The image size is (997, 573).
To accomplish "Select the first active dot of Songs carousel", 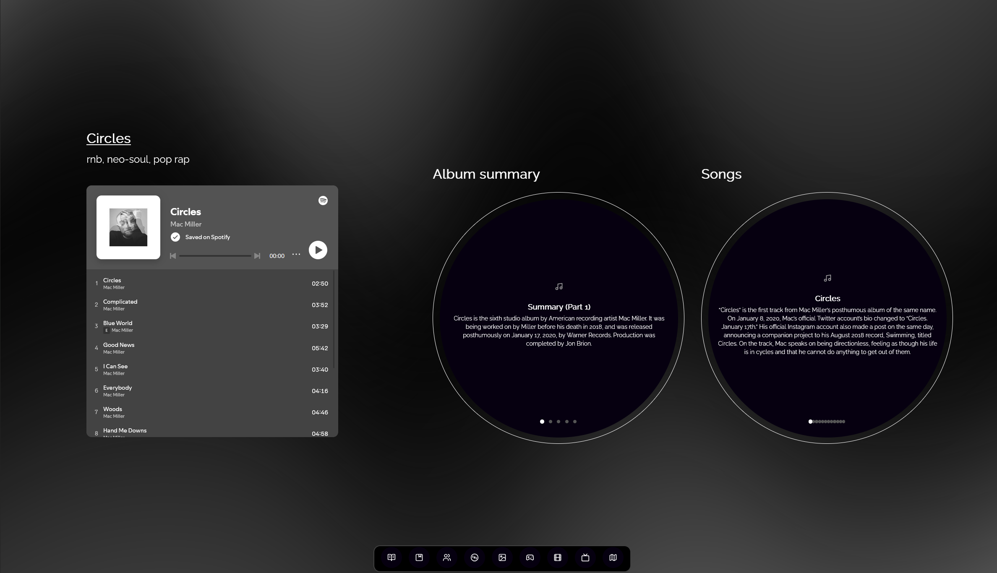I will [x=810, y=422].
